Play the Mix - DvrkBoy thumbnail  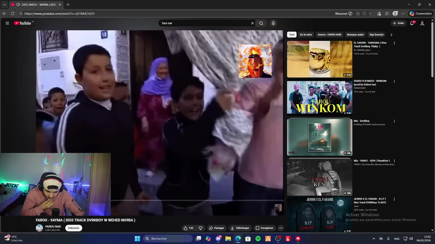pyautogui.click(x=319, y=137)
